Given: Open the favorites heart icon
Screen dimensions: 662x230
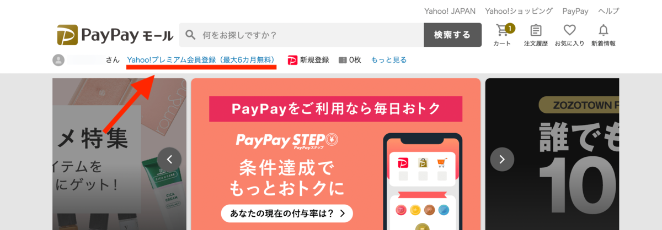Looking at the screenshot, I should pyautogui.click(x=569, y=30).
